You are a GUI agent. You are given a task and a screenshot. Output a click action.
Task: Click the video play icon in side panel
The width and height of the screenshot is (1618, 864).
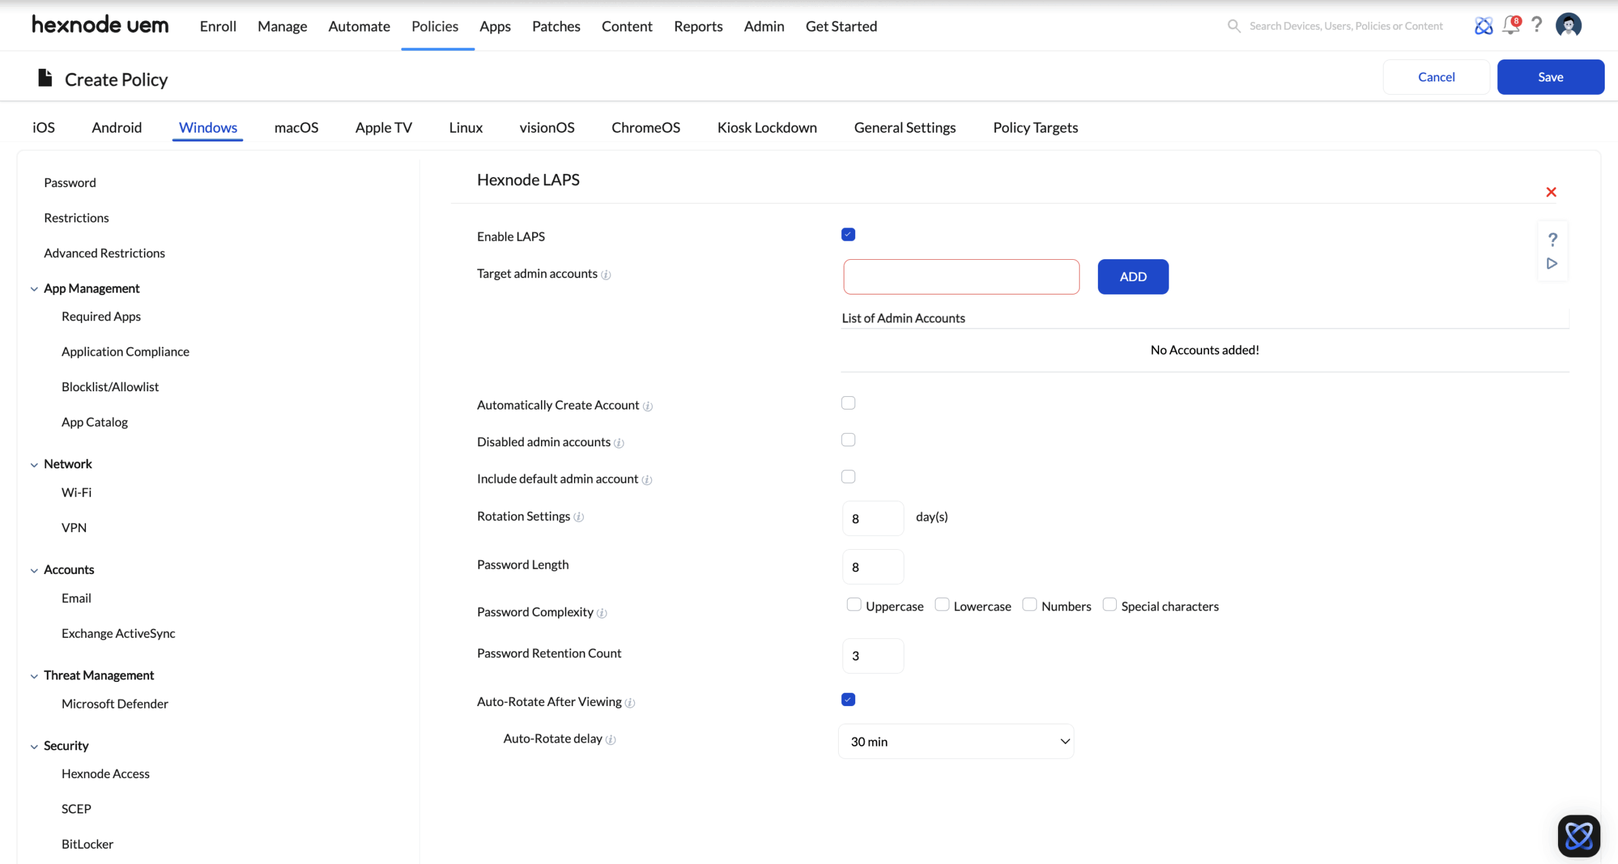(x=1552, y=264)
